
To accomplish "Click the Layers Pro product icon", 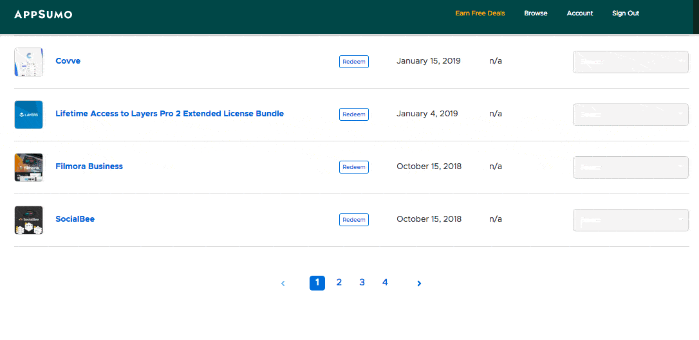I will coord(28,114).
